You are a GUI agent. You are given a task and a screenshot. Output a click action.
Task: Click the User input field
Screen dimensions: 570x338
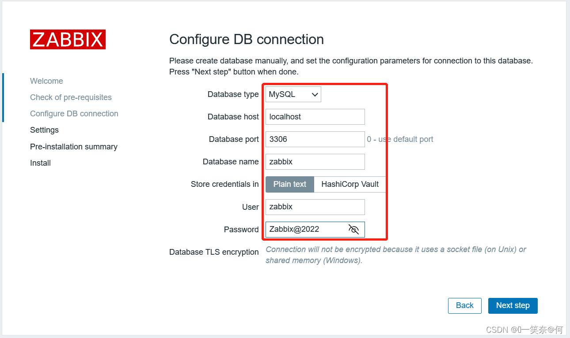point(315,207)
